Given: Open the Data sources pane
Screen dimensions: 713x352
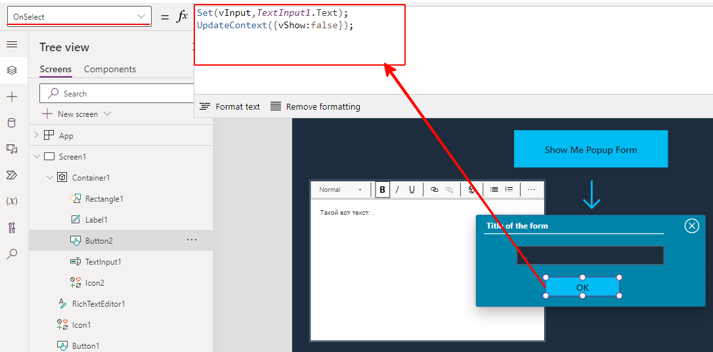Looking at the screenshot, I should [12, 123].
